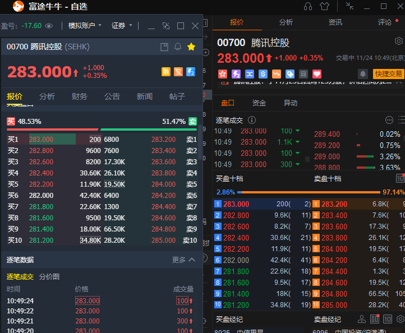Image resolution: width=405 pixels, height=333 pixels.
Task: Select the 分价图 view link
Action: 49,276
